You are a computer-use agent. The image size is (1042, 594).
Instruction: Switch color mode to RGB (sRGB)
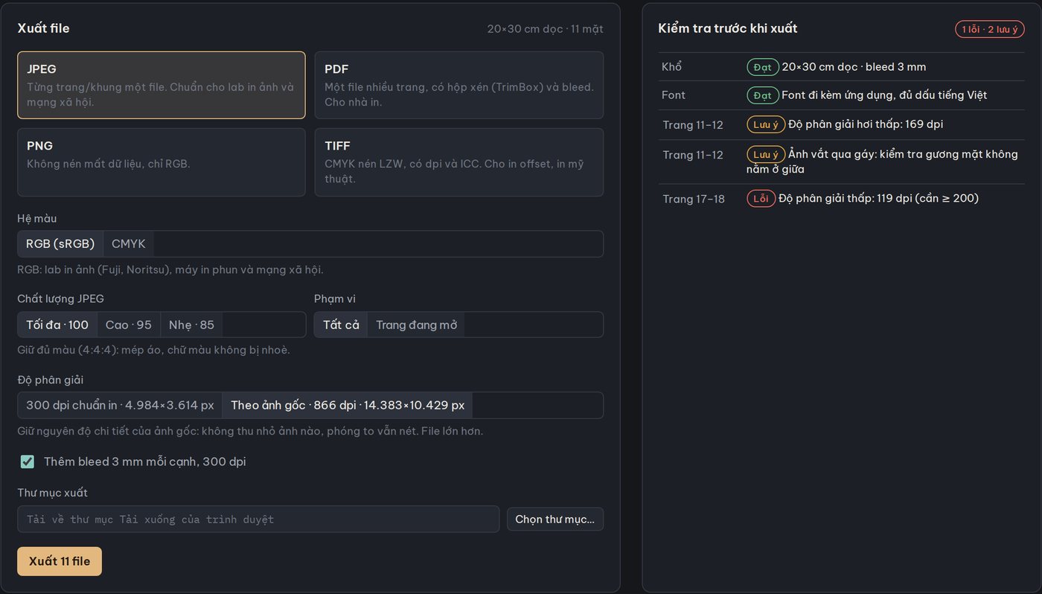point(60,243)
